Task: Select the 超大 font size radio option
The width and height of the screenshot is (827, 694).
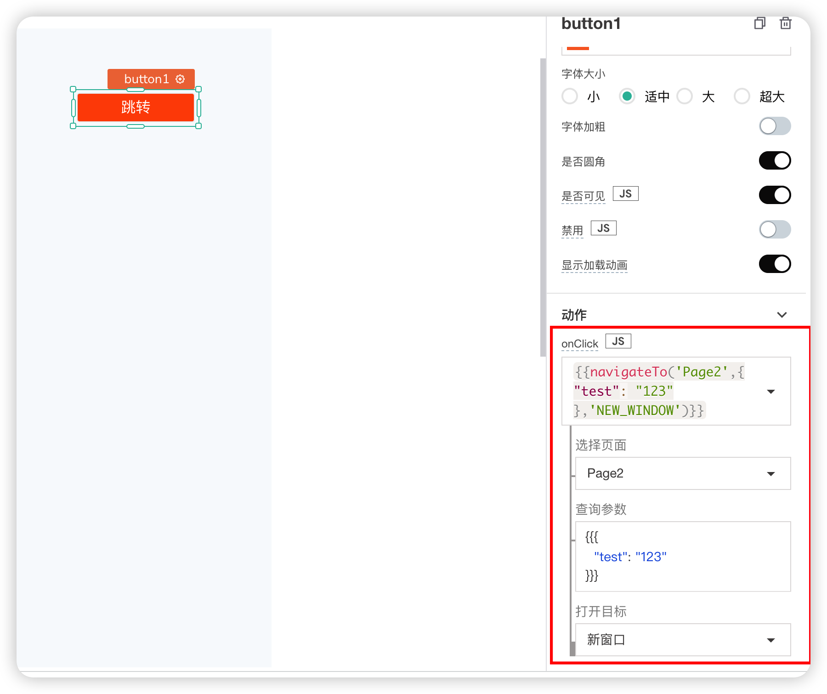Action: [742, 97]
